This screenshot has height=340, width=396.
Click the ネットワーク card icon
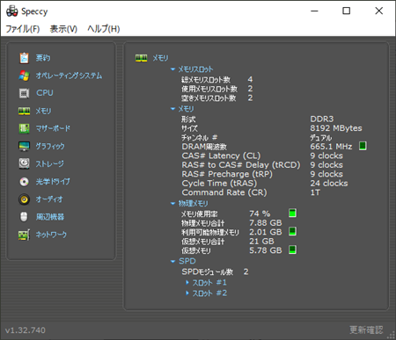point(24,235)
